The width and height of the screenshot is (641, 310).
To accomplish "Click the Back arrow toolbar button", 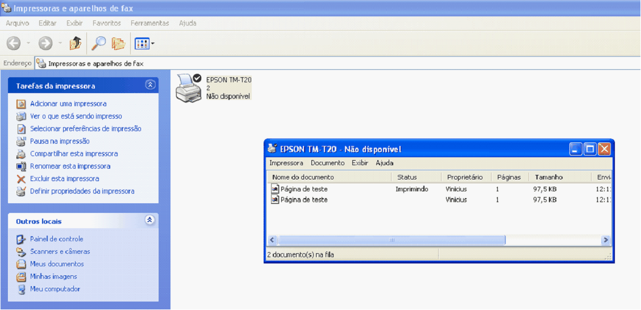I will coord(14,43).
